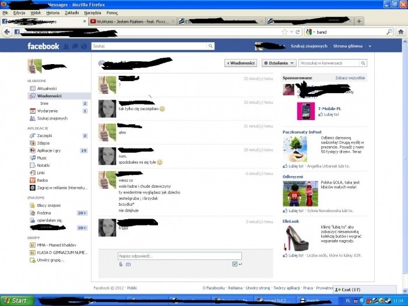Screen dimensions: 408x306
Task: Click search magnifier in conversation search box
Action: pyautogui.click(x=363, y=63)
